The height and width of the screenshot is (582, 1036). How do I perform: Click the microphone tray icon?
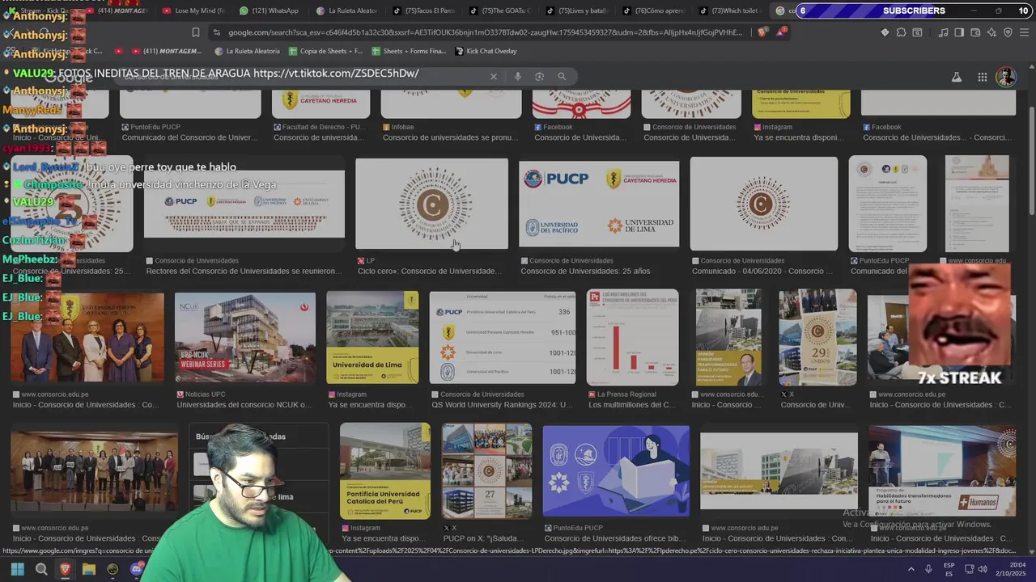(x=928, y=569)
